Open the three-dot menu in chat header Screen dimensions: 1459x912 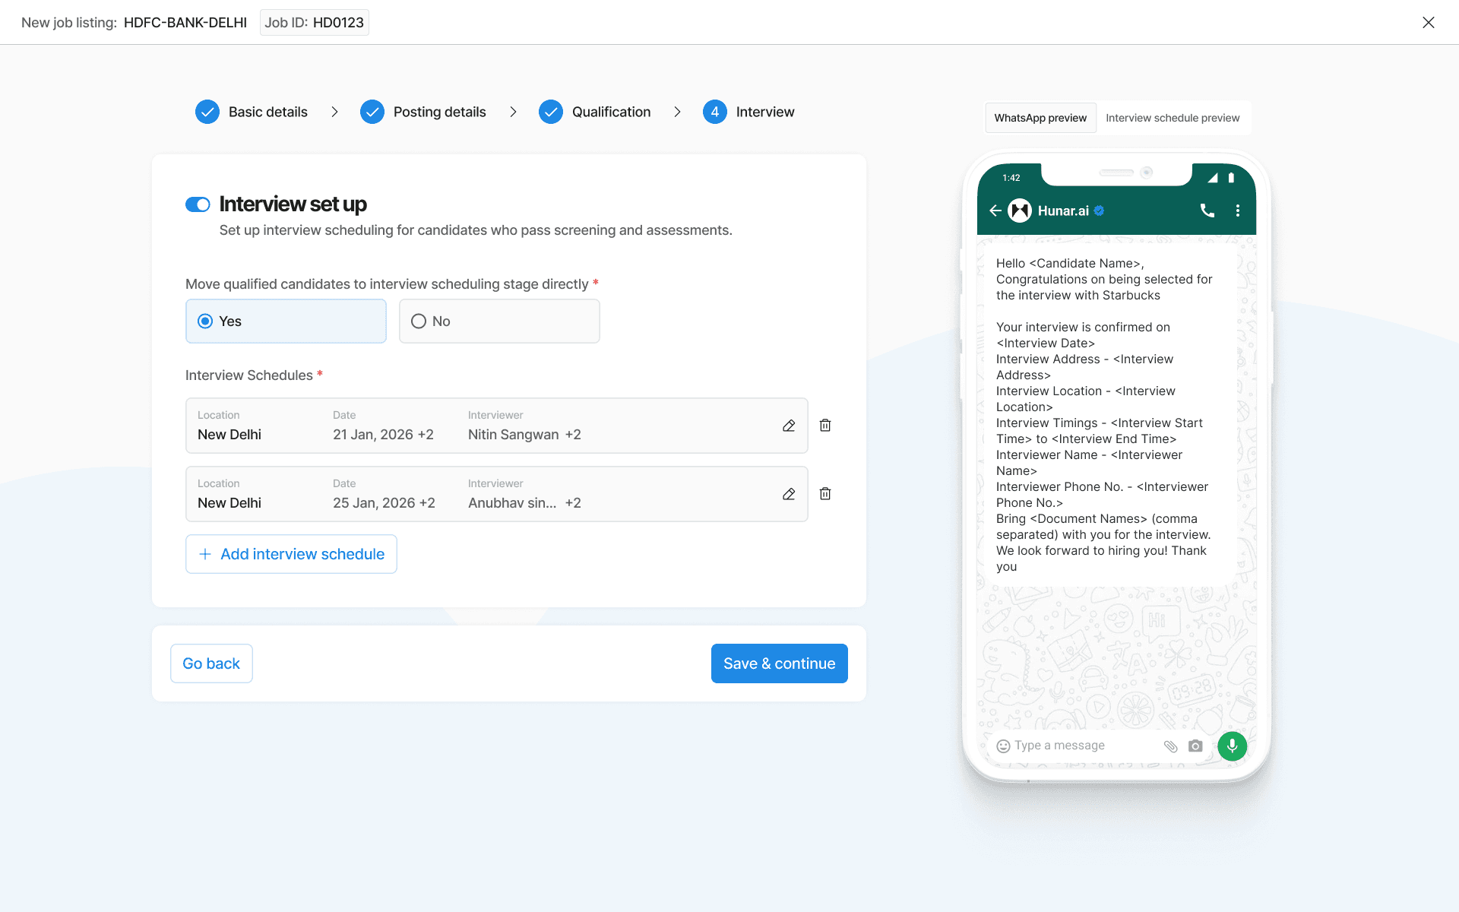1238,211
